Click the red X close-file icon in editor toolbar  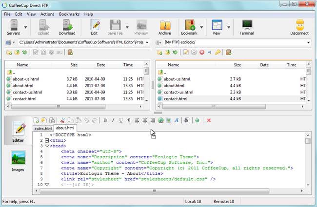[209, 120]
